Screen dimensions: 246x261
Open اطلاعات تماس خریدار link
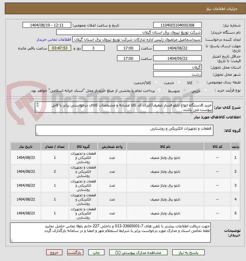(x=54, y=39)
